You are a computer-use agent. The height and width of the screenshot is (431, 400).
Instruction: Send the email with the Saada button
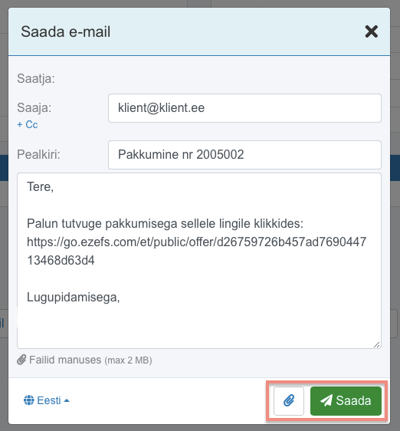tap(346, 401)
